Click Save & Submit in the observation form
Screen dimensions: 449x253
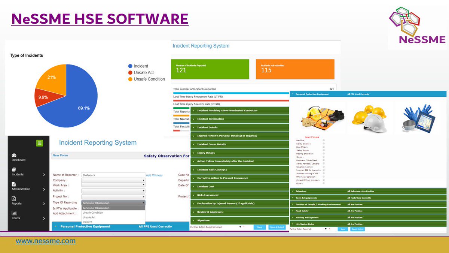tap(357, 229)
